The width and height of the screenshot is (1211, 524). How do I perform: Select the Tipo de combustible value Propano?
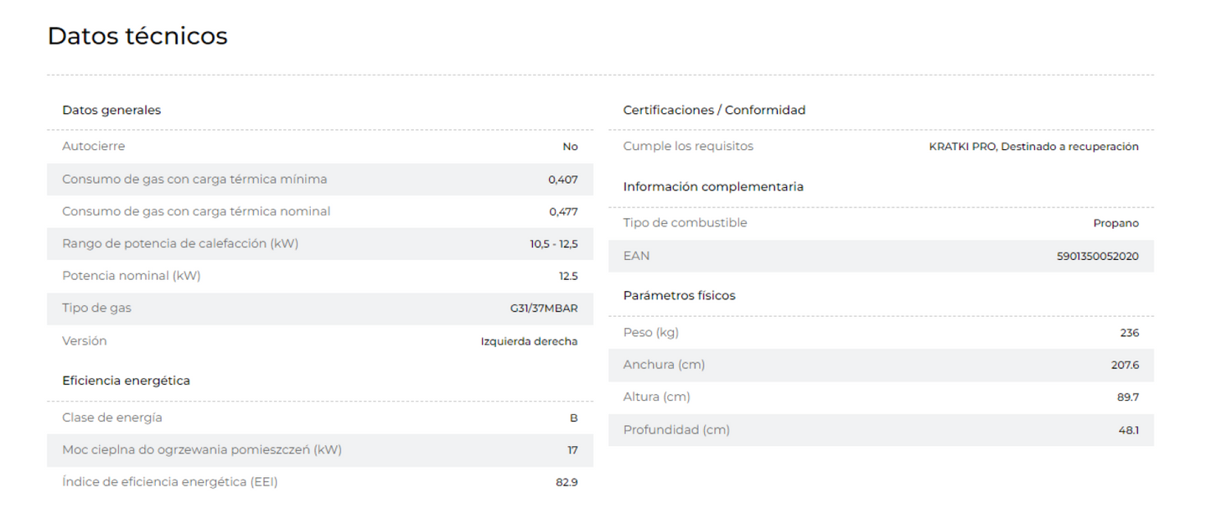(x=1115, y=224)
